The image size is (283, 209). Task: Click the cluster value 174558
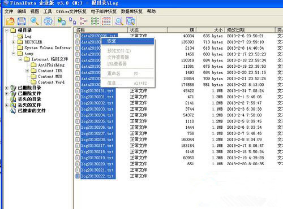(x=187, y=85)
